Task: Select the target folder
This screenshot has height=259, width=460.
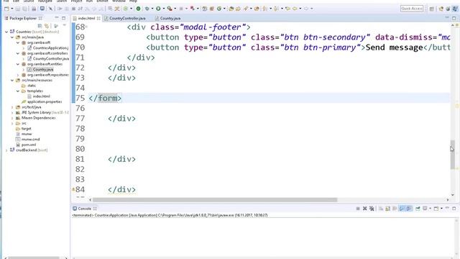Action: [26, 129]
